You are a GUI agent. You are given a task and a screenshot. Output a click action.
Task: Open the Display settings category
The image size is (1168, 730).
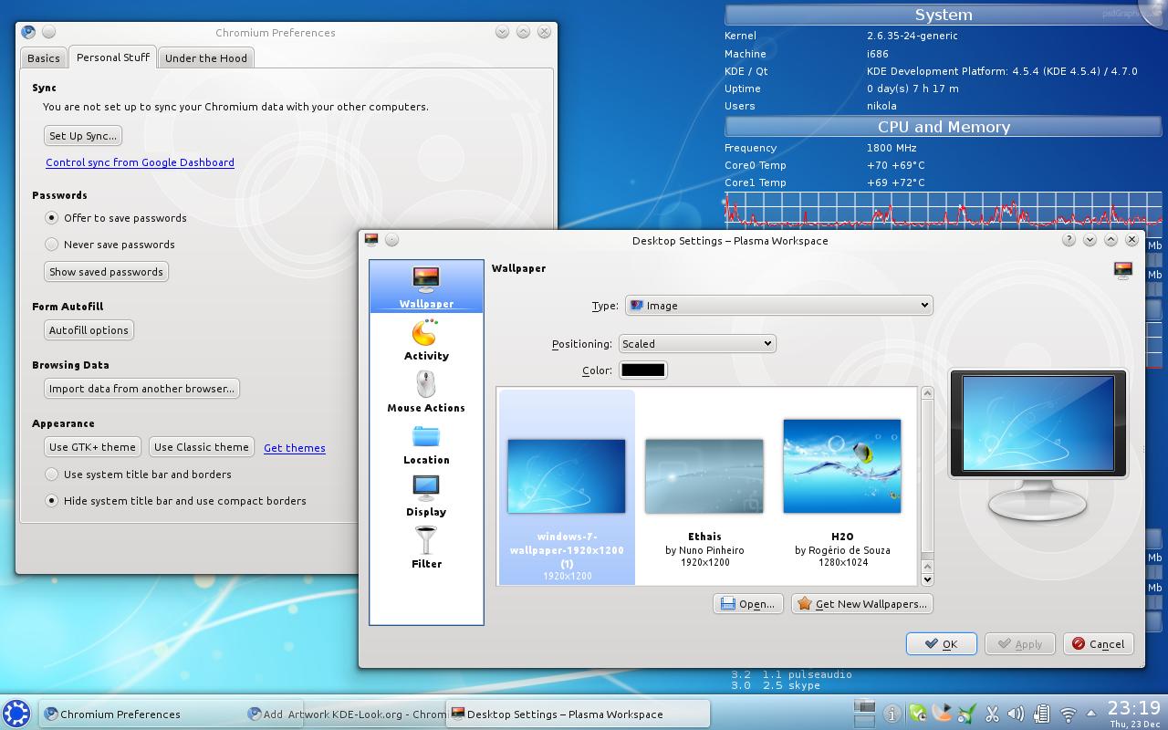point(426,495)
